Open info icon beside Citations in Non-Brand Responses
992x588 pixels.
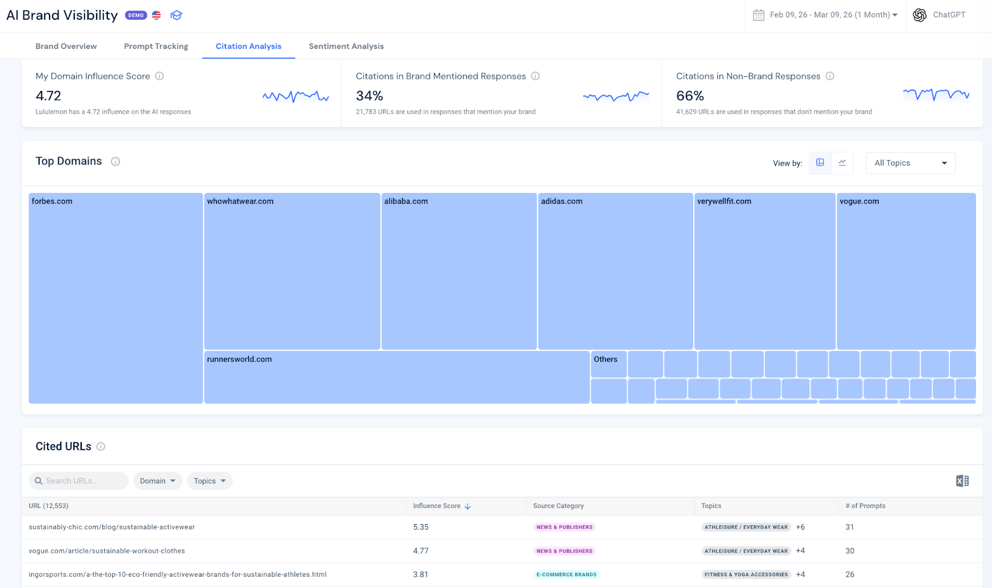[830, 76]
